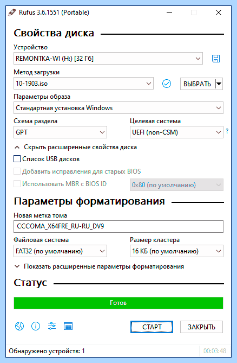This screenshot has width=237, height=363.
Task: Open the log window icon
Action: (x=68, y=326)
